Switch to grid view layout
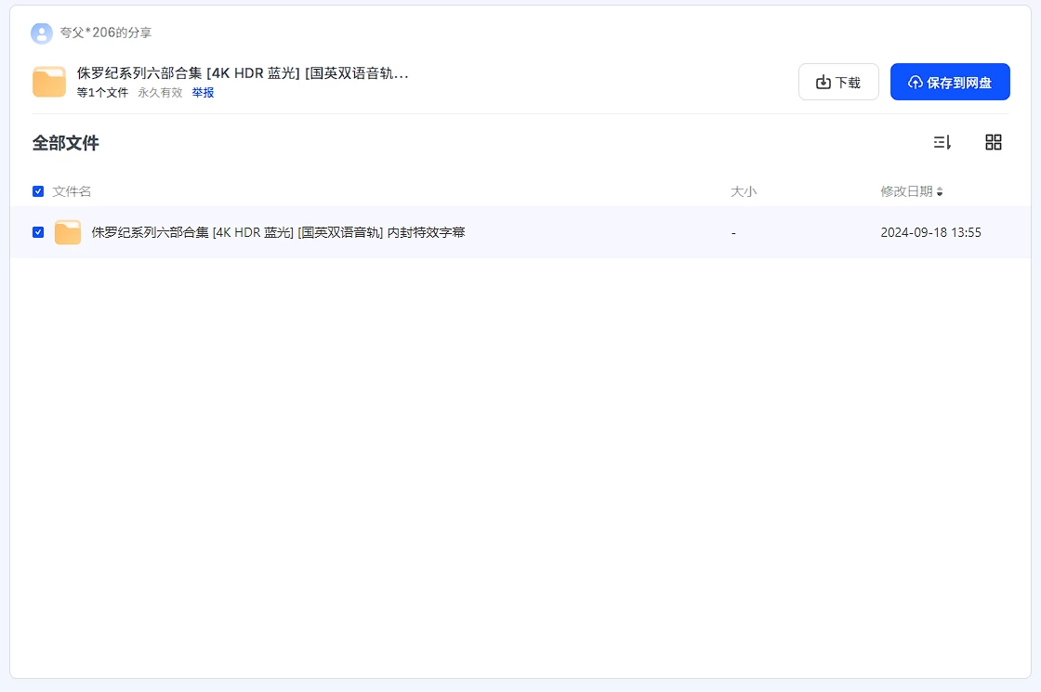 tap(993, 142)
